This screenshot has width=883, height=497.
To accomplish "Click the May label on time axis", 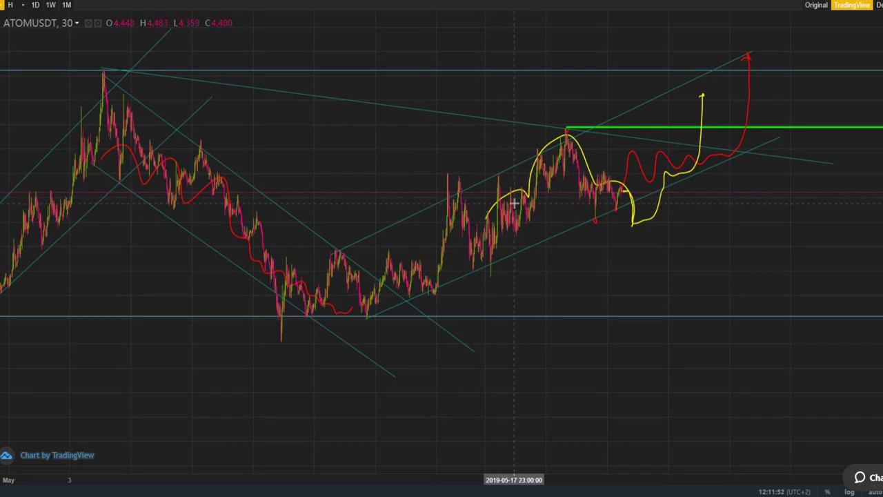I will (8, 480).
